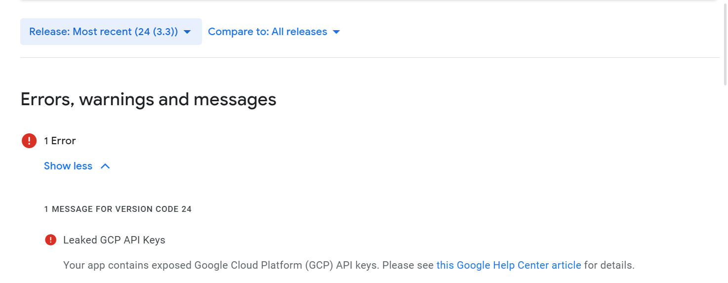Open this Google Help Center article link
The image size is (728, 283).
[x=509, y=265]
